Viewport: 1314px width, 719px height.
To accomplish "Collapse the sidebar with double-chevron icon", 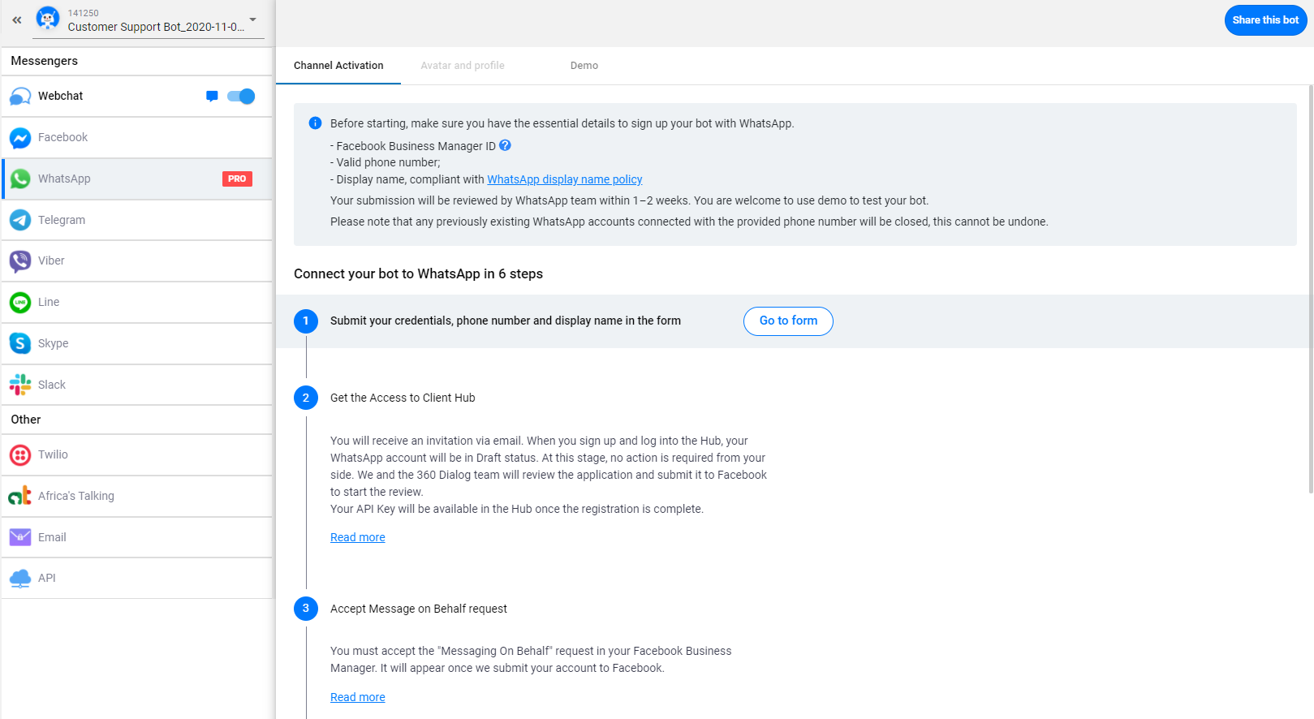I will [16, 20].
